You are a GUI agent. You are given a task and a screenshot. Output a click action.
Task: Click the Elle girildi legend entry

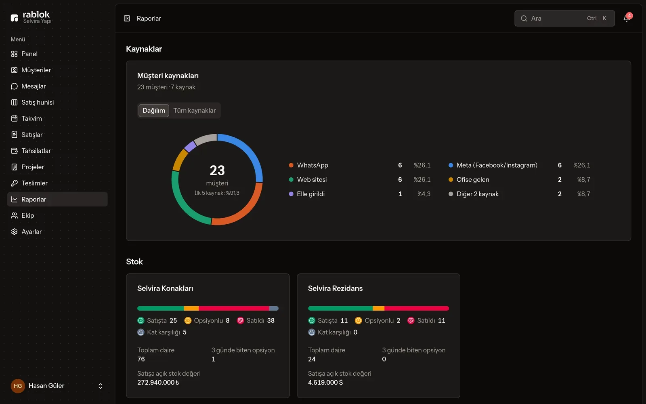[x=359, y=194]
